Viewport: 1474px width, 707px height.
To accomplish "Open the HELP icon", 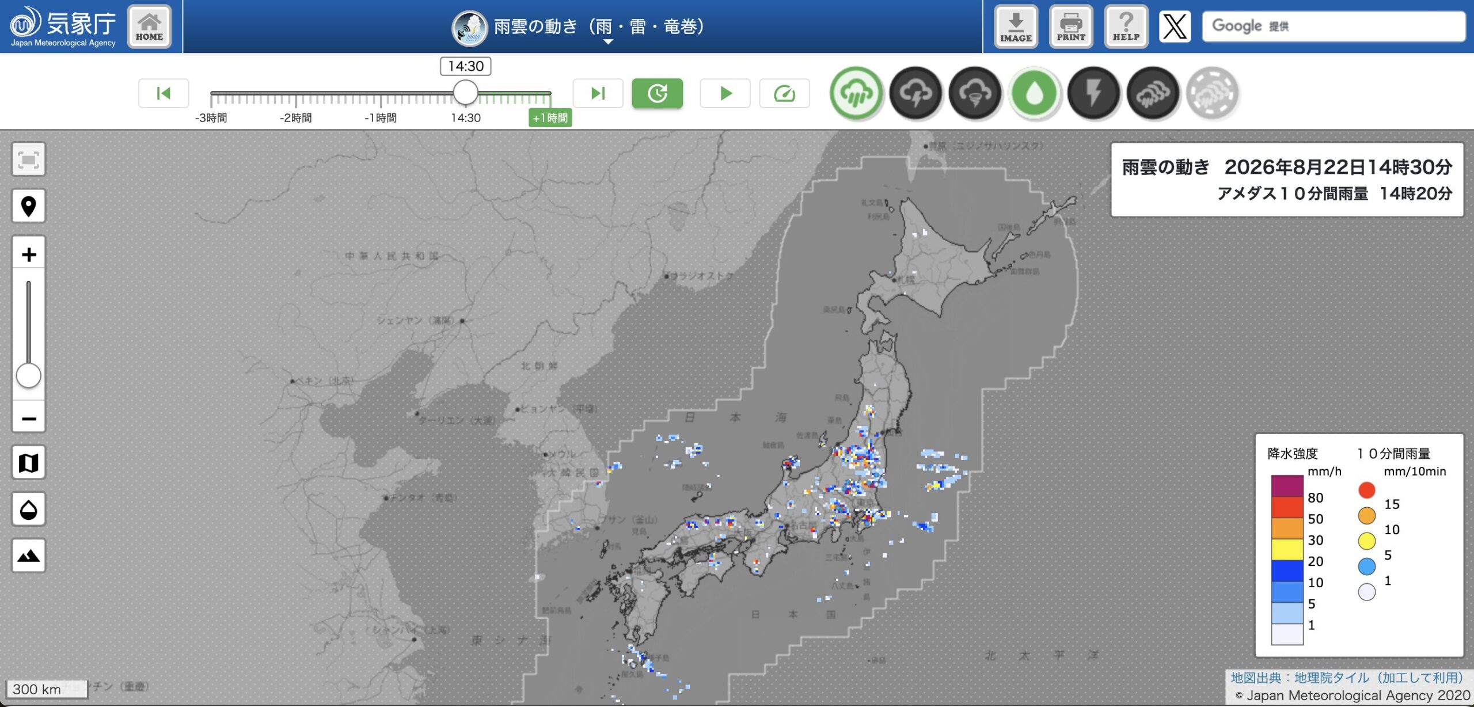I will click(1126, 26).
